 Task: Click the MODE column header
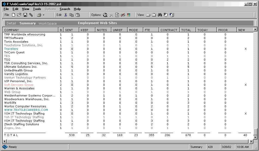tap(135, 30)
